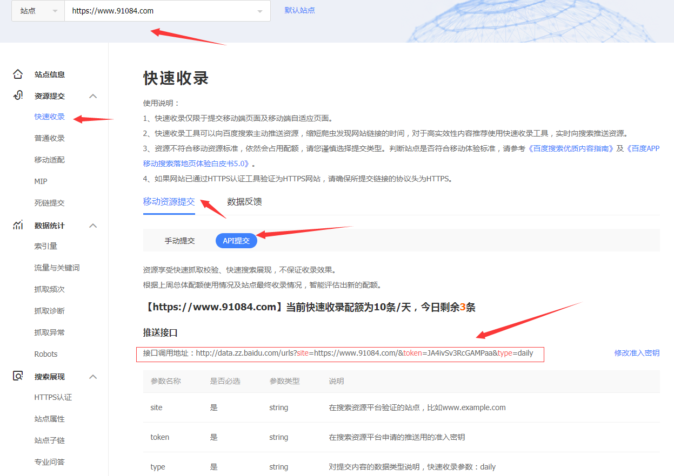Switch to the 数据反馈 tab
The image size is (674, 476).
(244, 202)
